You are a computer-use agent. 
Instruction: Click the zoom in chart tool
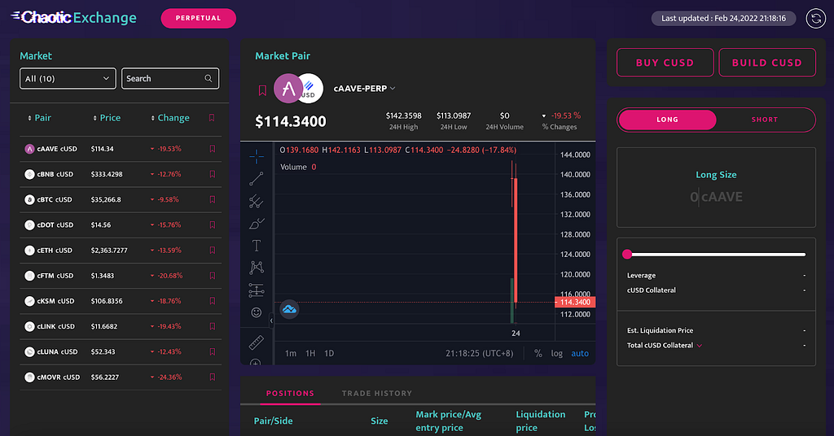[x=256, y=363]
